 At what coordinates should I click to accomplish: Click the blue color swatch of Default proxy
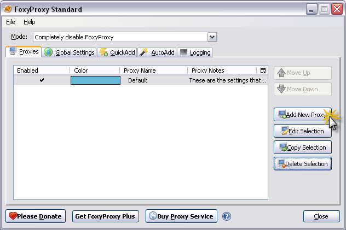[x=95, y=80]
